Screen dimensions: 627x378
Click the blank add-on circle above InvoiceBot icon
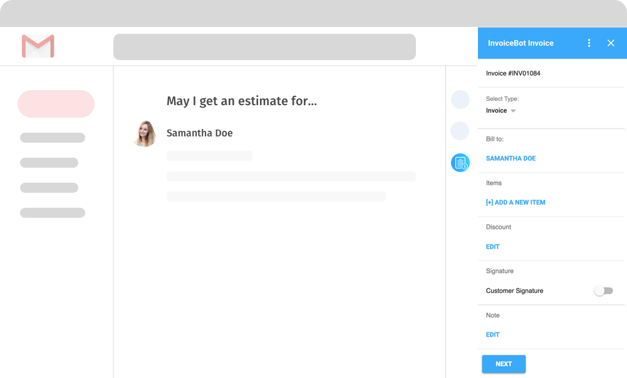(x=460, y=131)
